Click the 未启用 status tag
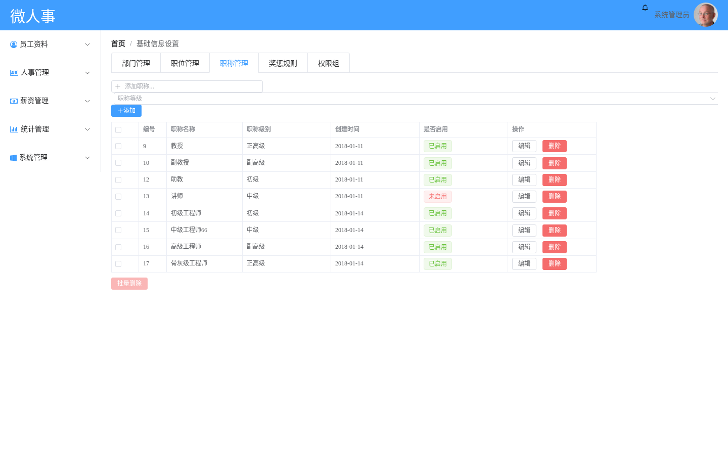 click(x=438, y=197)
